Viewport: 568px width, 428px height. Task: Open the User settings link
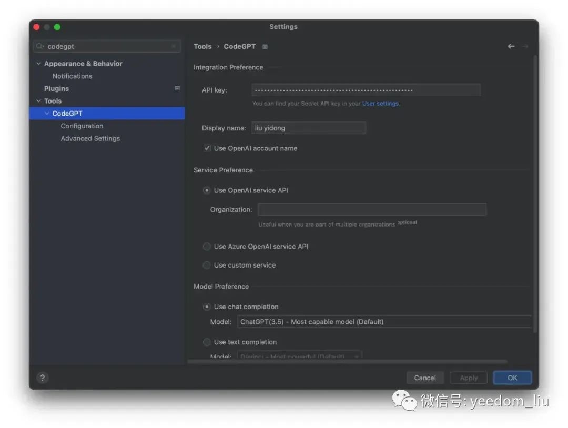click(380, 104)
